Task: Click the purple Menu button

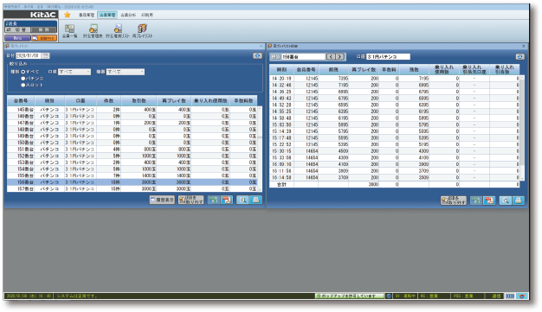Action: click(x=17, y=38)
